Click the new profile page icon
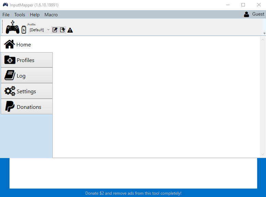This screenshot has width=266, height=197. [63, 30]
